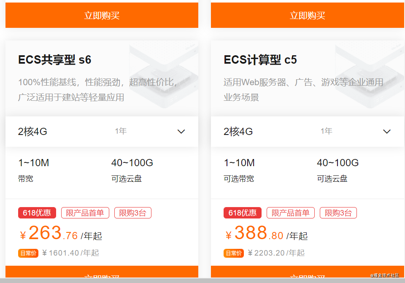Click the ECS计算型 c5 product title
Viewport: 405px width, 283px height.
coord(260,59)
